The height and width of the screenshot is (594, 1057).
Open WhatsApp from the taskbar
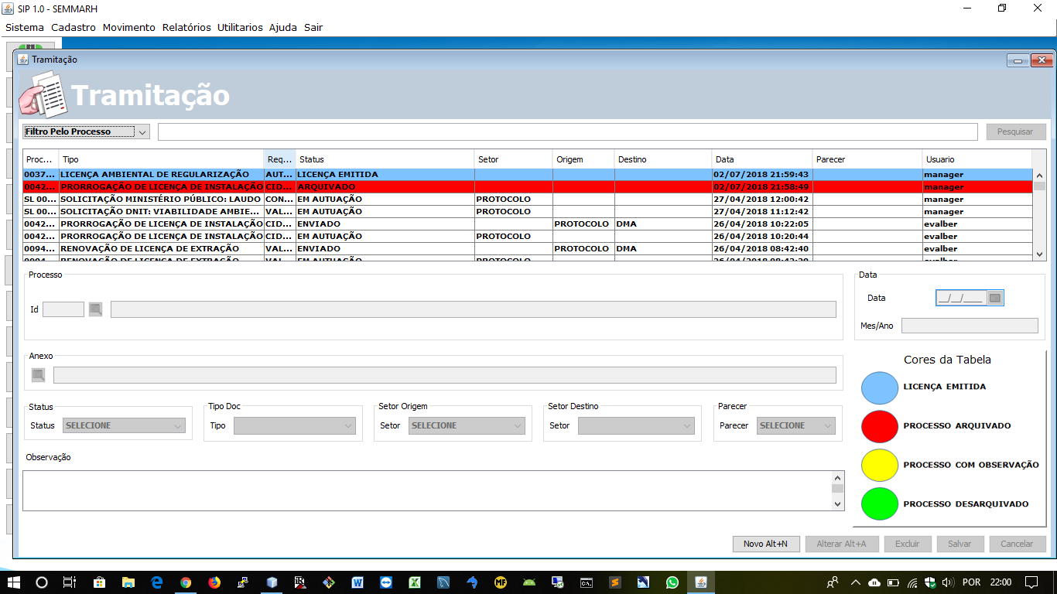[672, 582]
